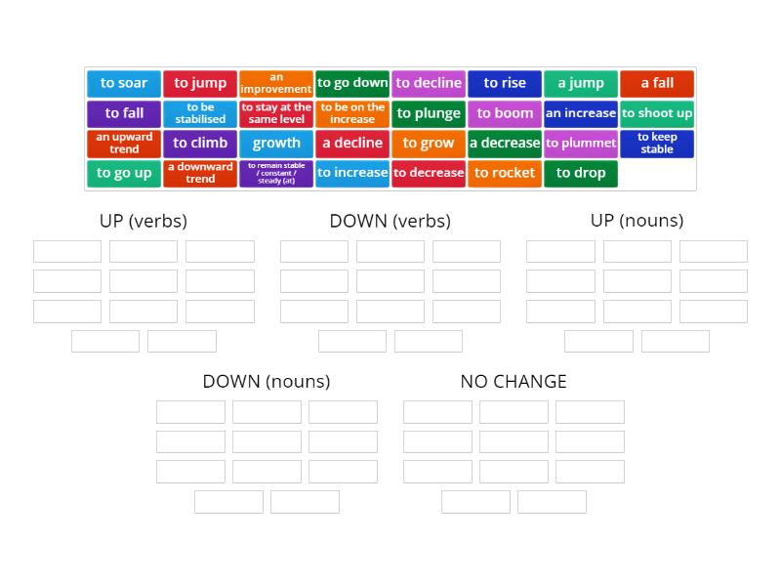The height and width of the screenshot is (586, 781).
Task: Click the "to boom" tile
Action: click(505, 113)
